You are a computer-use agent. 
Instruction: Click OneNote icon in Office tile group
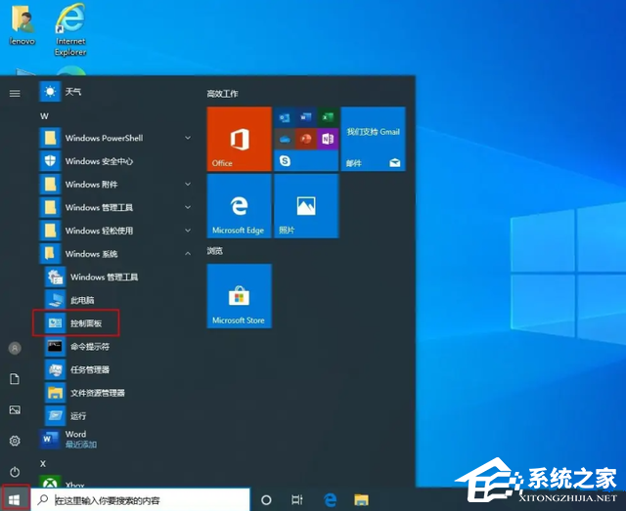tap(328, 139)
